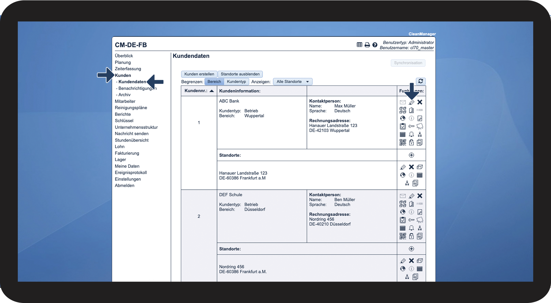Open Planung in the sidebar
Viewport: 551px width, 303px height.
tap(123, 62)
